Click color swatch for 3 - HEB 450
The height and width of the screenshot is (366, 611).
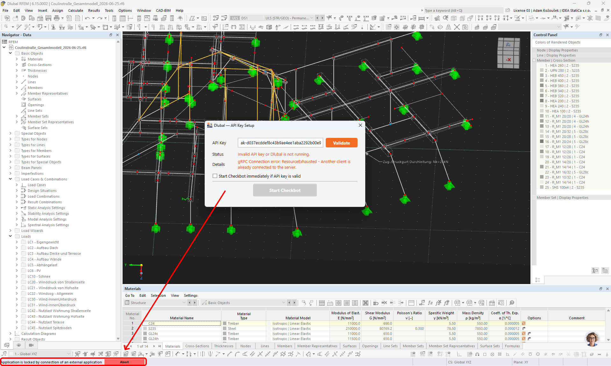[542, 76]
